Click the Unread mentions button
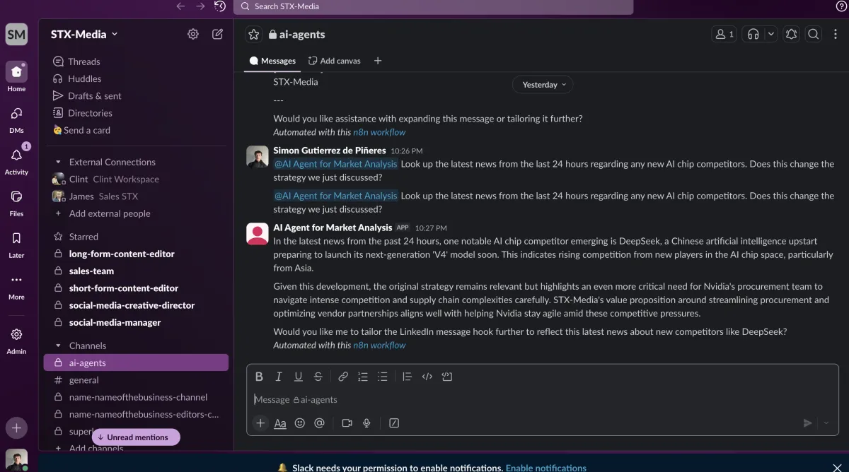This screenshot has width=849, height=472. (x=136, y=437)
